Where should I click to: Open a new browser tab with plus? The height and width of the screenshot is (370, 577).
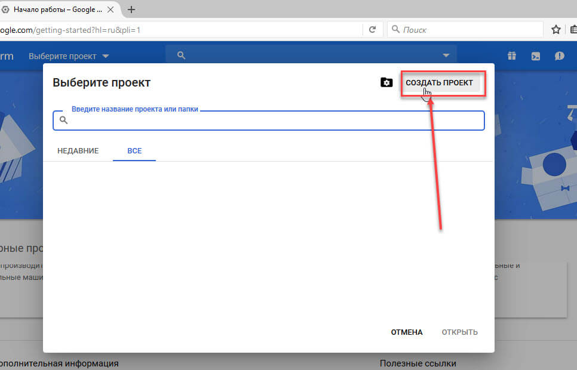click(131, 10)
